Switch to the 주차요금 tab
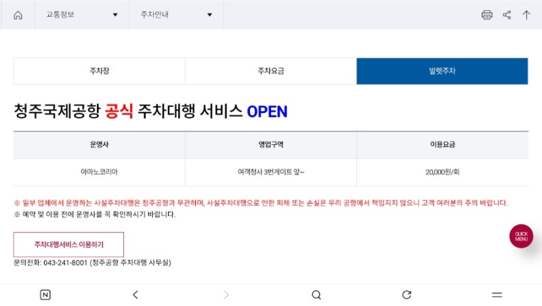The height and width of the screenshot is (306, 542). (x=270, y=71)
